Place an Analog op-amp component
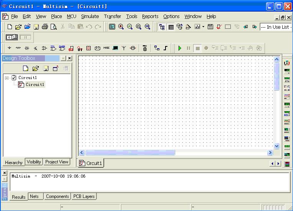The height and width of the screenshot is (211, 293). coord(44,48)
